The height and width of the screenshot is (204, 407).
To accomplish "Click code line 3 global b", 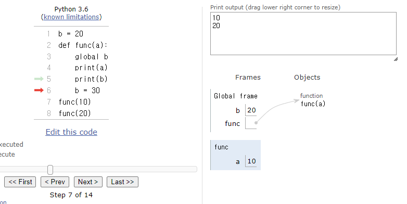I will pyautogui.click(x=92, y=57).
